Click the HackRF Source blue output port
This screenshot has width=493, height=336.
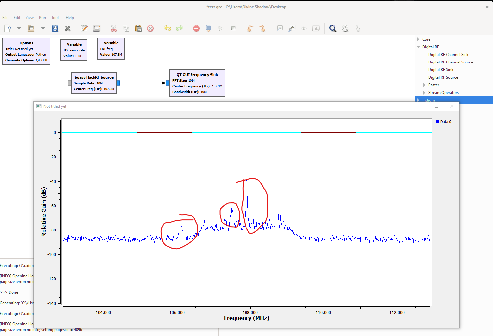click(118, 83)
